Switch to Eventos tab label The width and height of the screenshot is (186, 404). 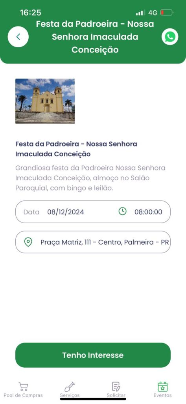163,395
